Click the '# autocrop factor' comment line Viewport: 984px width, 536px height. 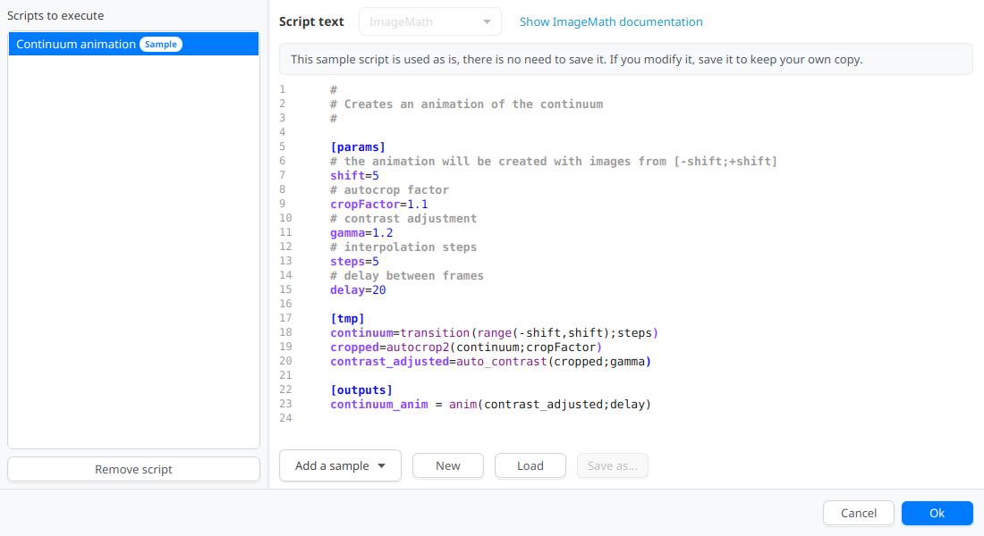tap(389, 189)
